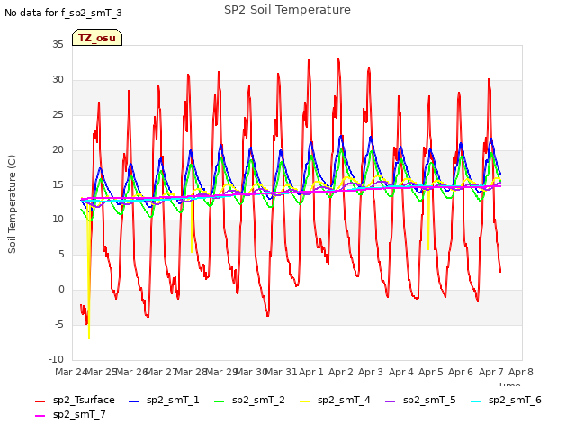The width and height of the screenshot is (576, 432).
Task: Click the Apr 2 x-axis date label
Action: pos(341,372)
